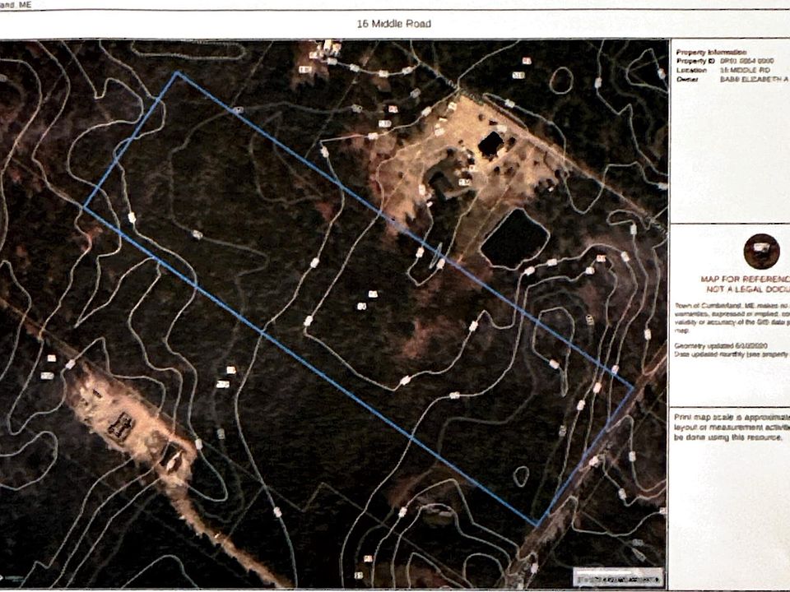This screenshot has width=790, height=592.
Task: Click the "Geometry updated" date line
Action: point(721,346)
